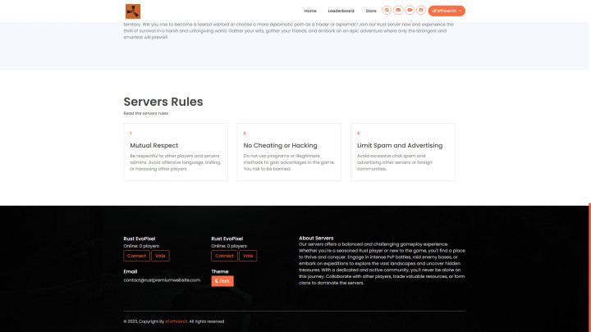Click the Email label in the footer
This screenshot has width=591, height=332.
(131, 271)
